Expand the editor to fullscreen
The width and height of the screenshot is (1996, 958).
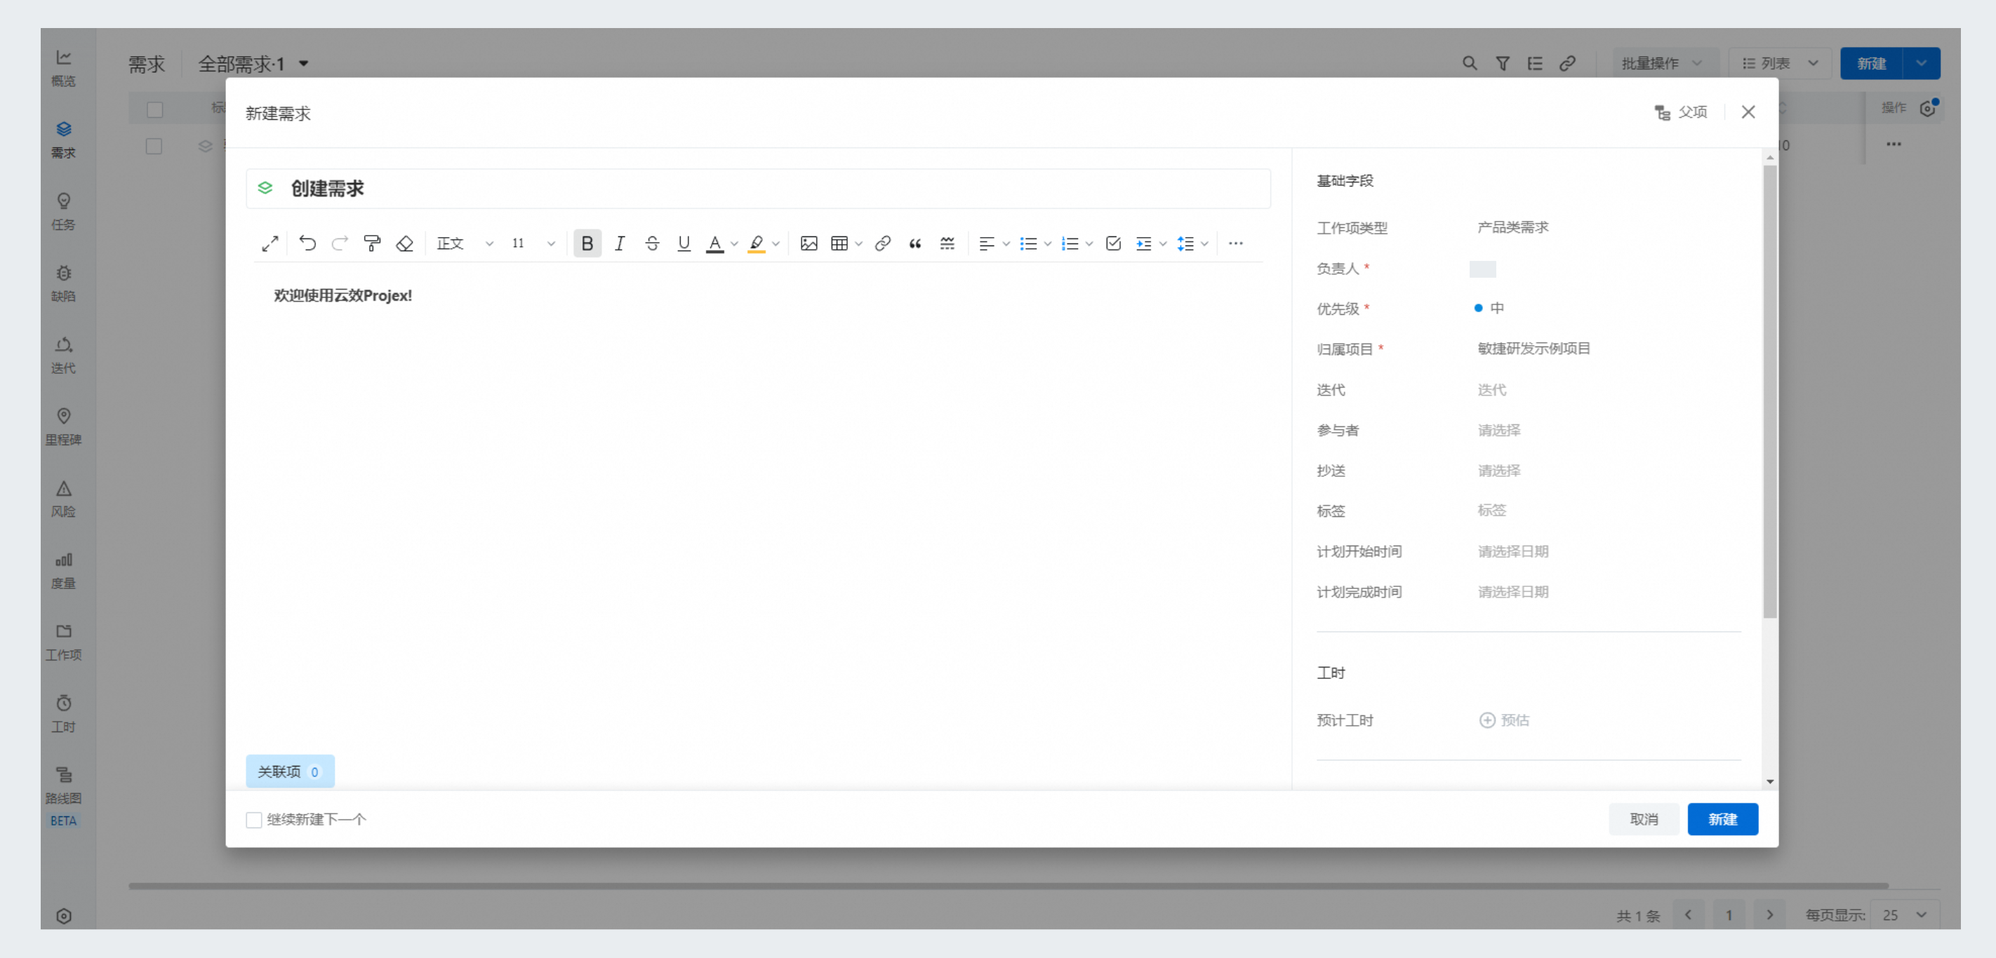tap(270, 244)
